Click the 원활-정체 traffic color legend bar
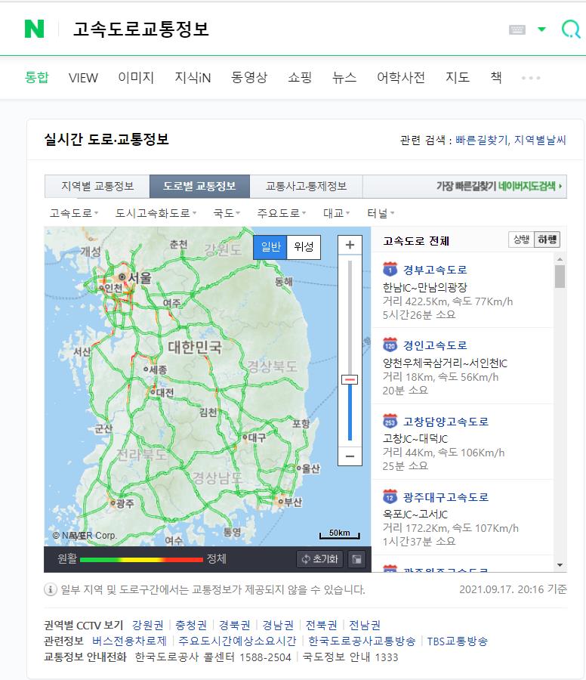This screenshot has height=680, width=586. (141, 559)
